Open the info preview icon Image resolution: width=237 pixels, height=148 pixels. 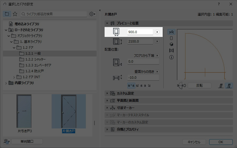(x=171, y=57)
